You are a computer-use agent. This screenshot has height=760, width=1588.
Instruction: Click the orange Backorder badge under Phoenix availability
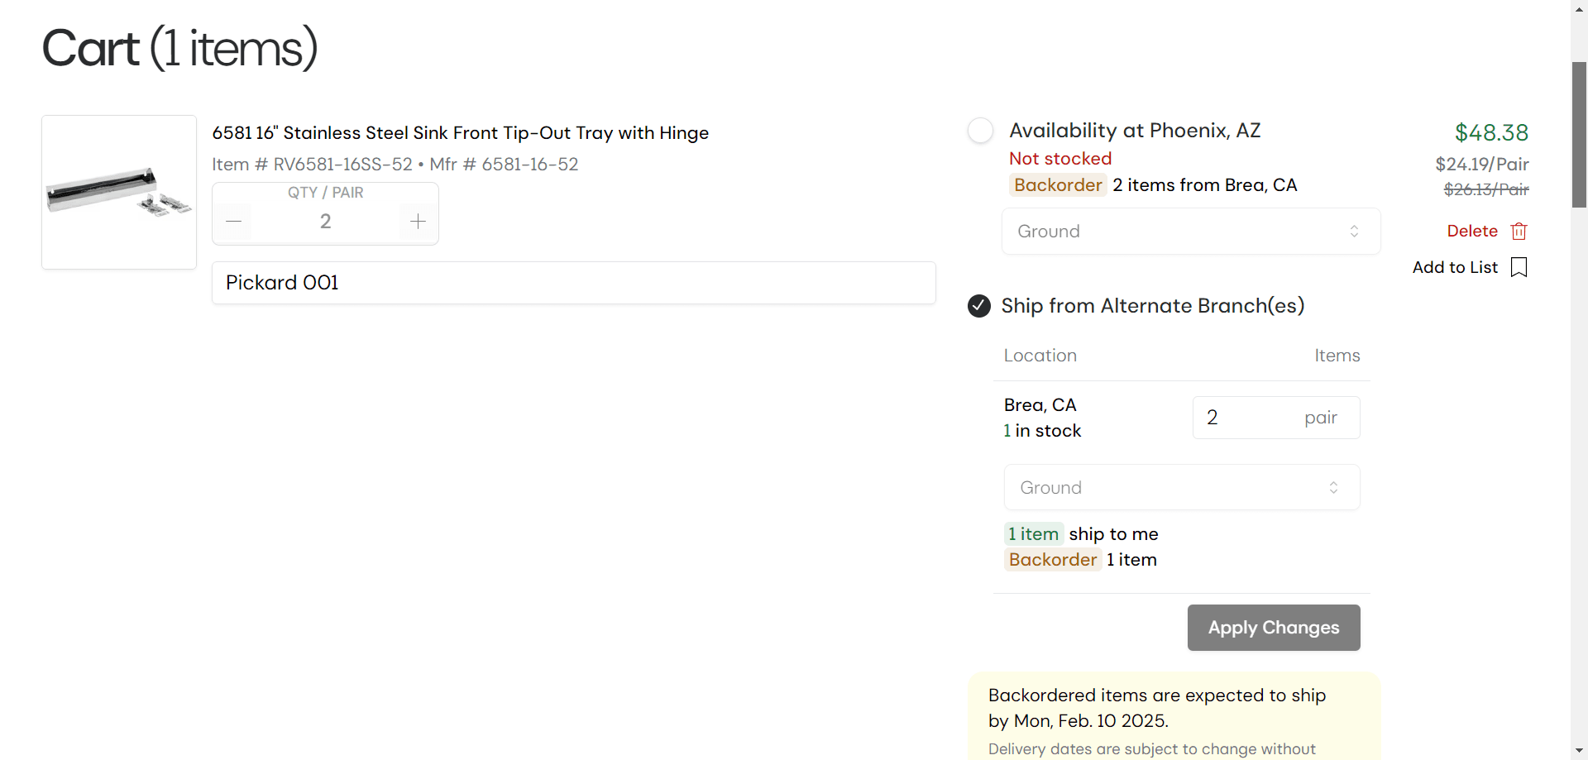tap(1058, 185)
